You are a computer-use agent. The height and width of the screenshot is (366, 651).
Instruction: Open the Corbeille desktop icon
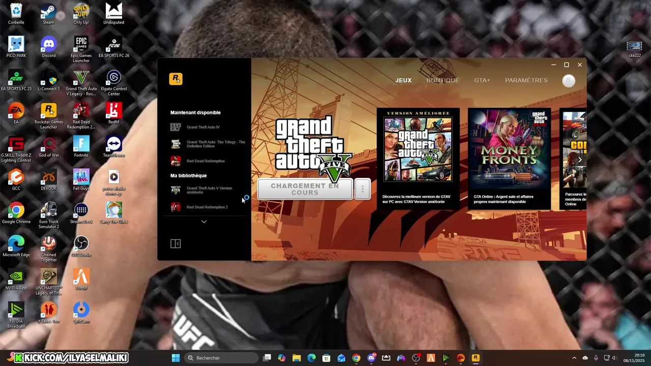(x=16, y=14)
